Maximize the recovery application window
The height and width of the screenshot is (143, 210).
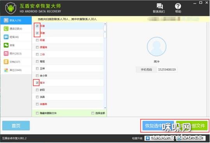point(201,3)
